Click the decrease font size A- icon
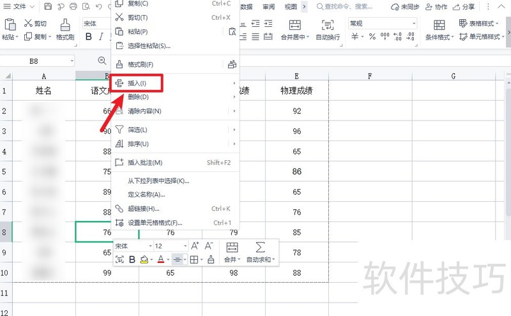This screenshot has height=316, width=511. coord(209,246)
